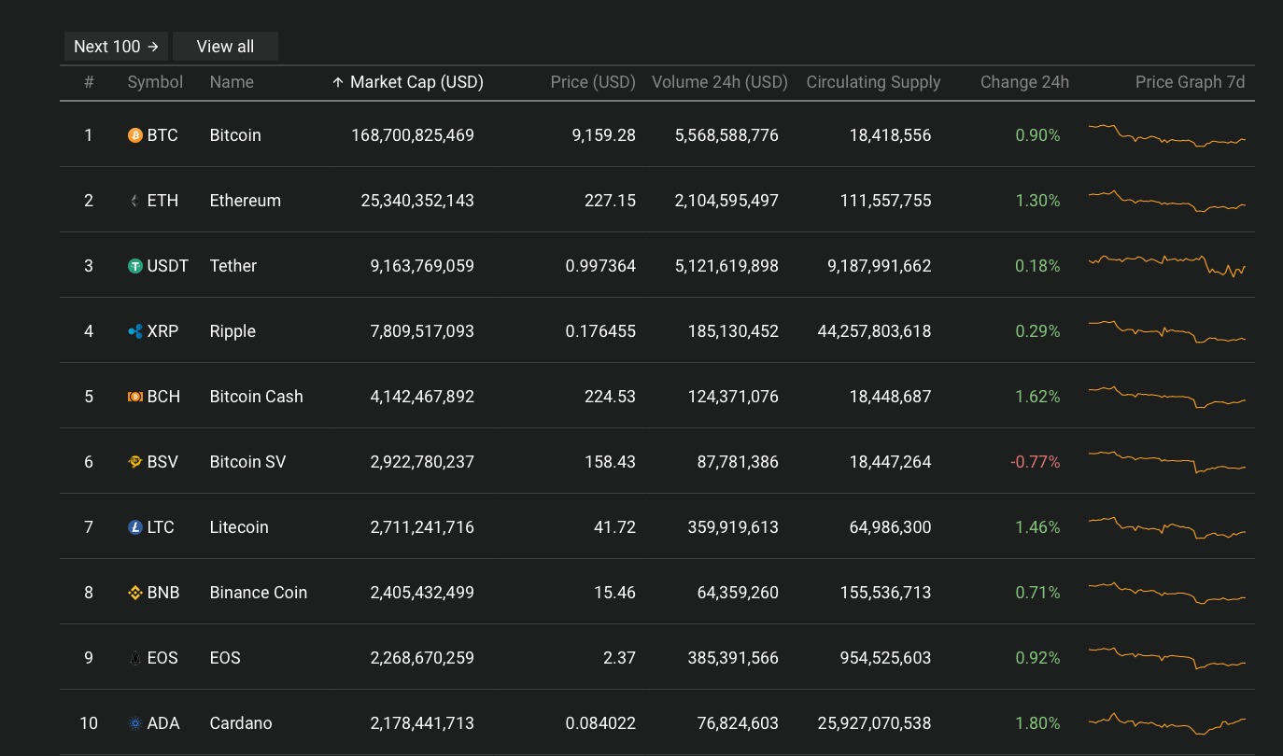
Task: Click Bitcoin price 9,159.28
Action: coord(604,135)
